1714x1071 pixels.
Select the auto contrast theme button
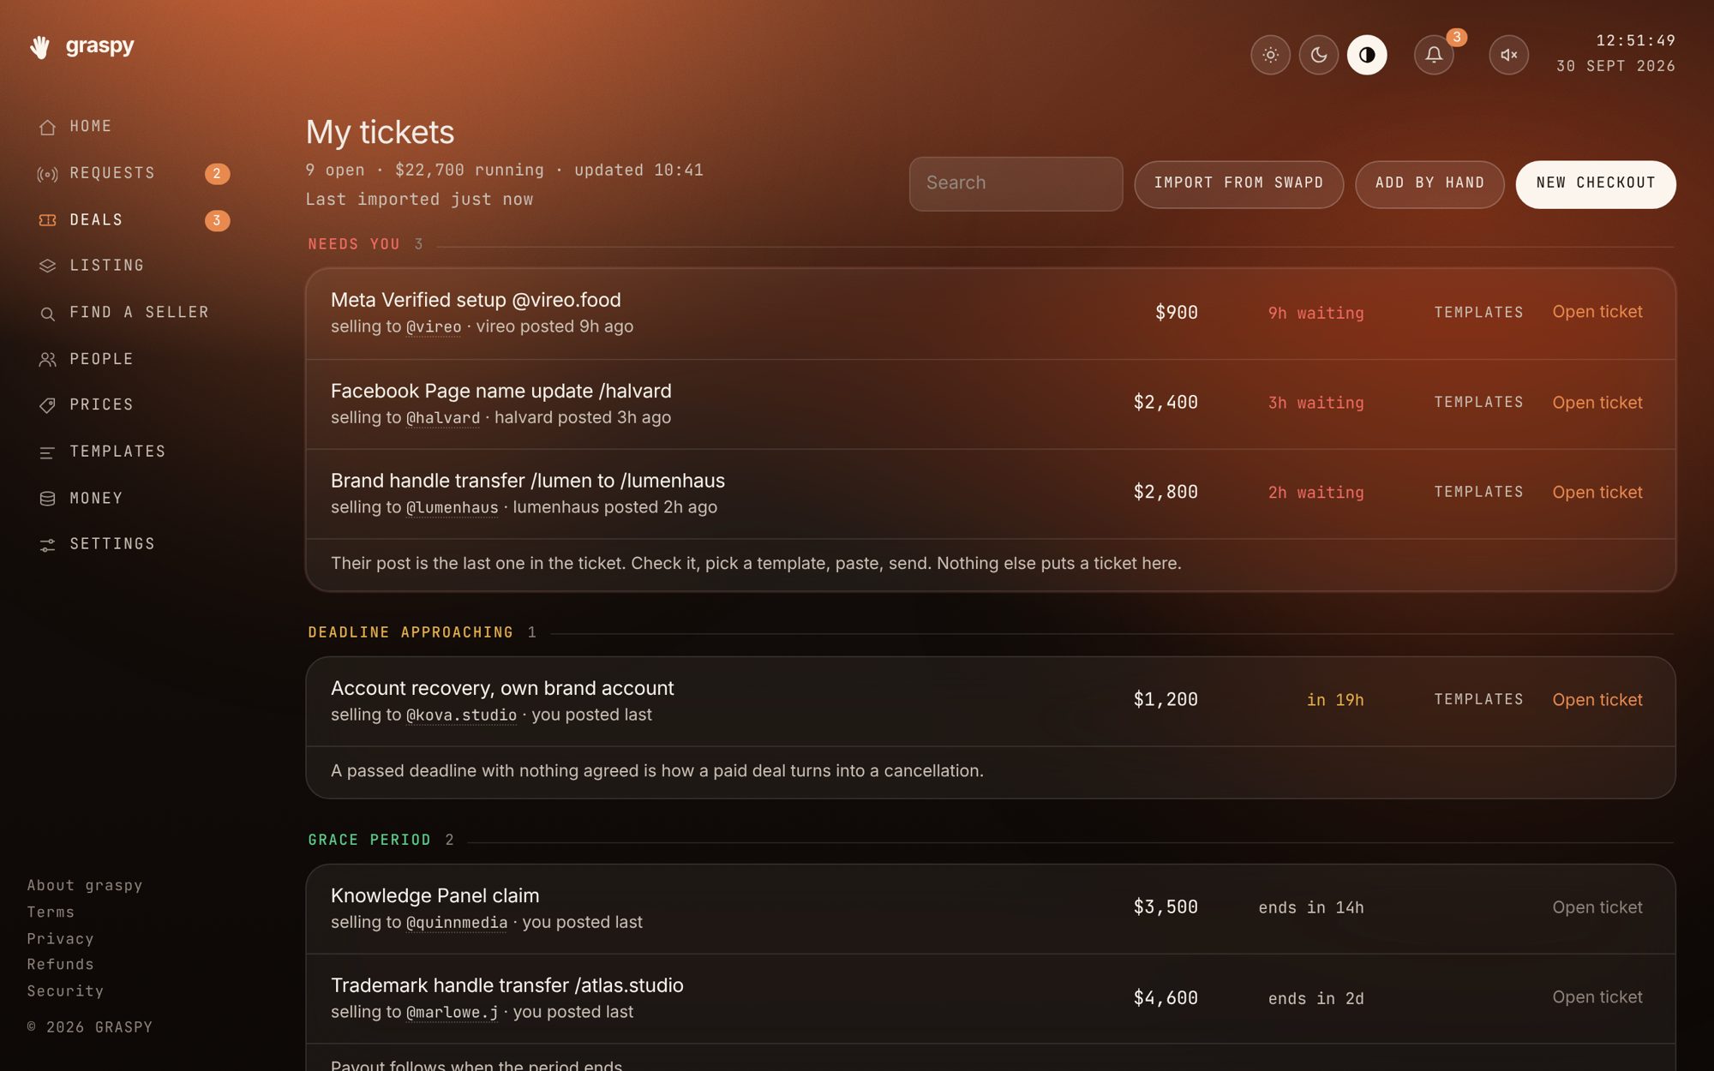[x=1367, y=55]
